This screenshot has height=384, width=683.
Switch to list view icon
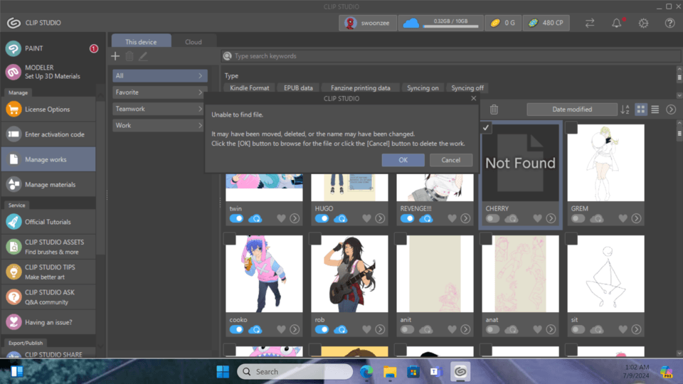(x=655, y=110)
